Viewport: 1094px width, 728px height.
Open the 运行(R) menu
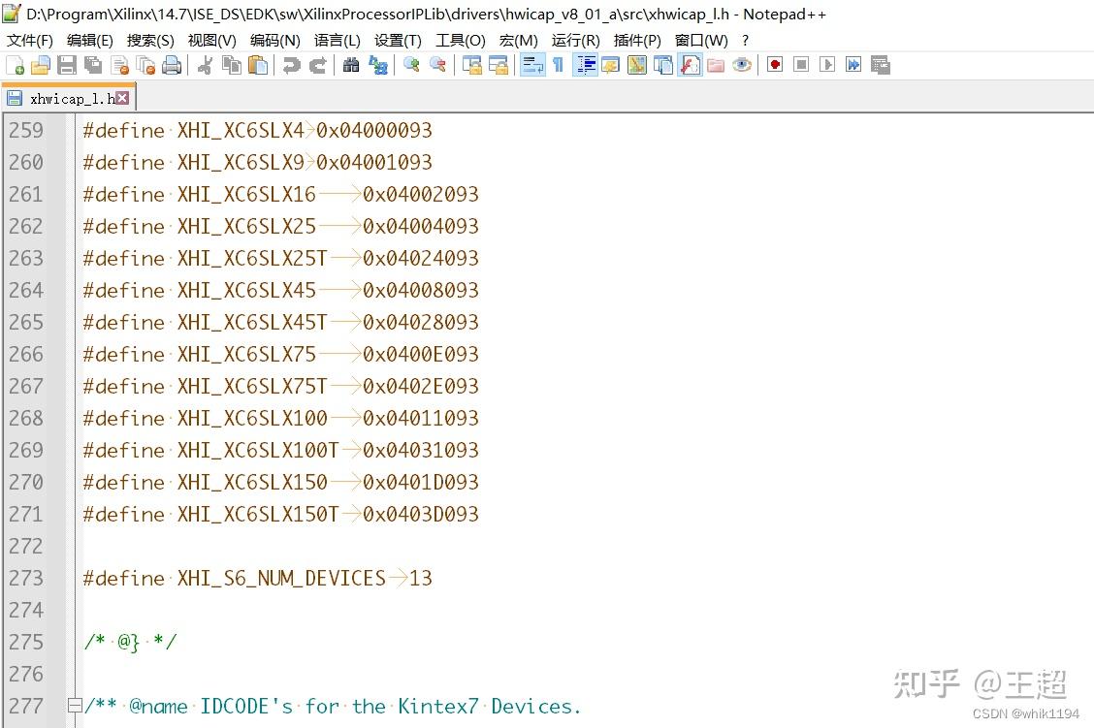point(575,41)
